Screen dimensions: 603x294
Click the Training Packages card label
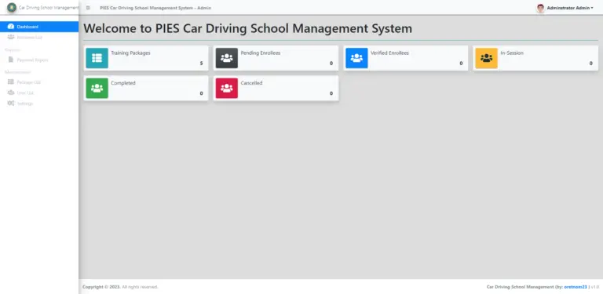[x=131, y=53]
